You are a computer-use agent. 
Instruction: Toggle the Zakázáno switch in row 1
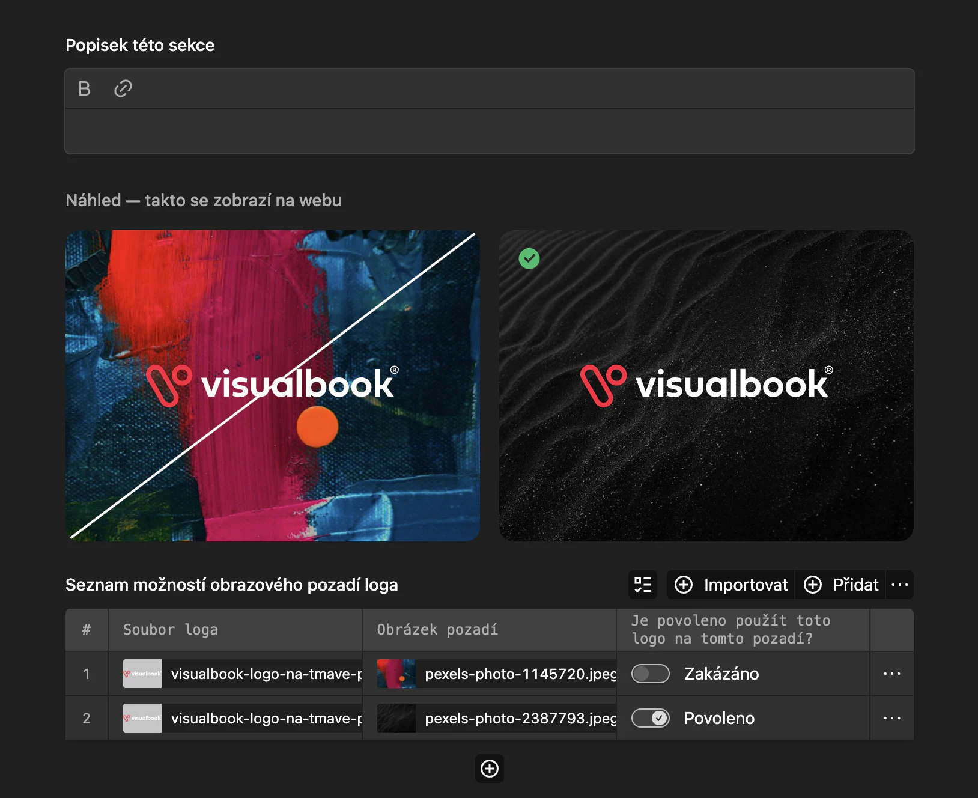651,674
